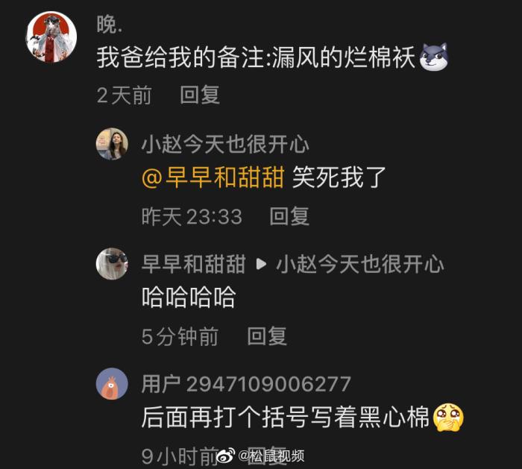Image resolution: width=522 pixels, height=469 pixels.
Task: Open avatar of commenter 晚.
Action: tap(51, 37)
